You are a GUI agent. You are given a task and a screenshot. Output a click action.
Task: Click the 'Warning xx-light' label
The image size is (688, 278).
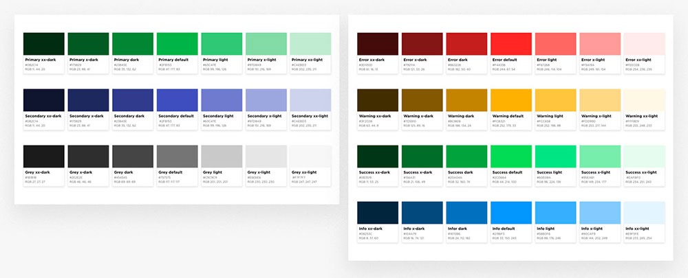[642, 116]
